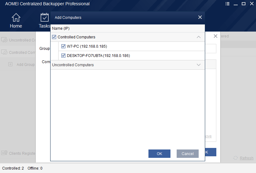The width and height of the screenshot is (256, 173).
Task: Open the Home section
Action: (x=16, y=20)
